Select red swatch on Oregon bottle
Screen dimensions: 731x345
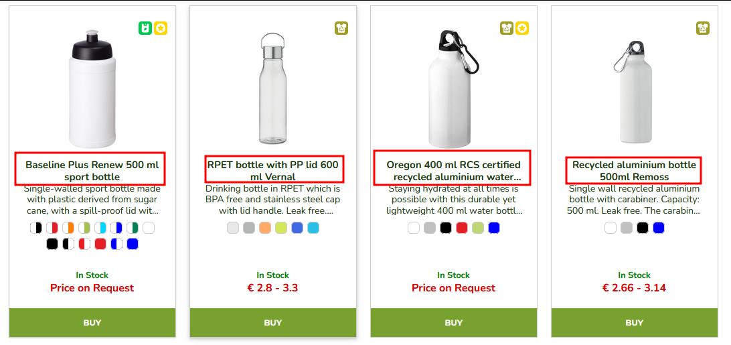click(461, 228)
